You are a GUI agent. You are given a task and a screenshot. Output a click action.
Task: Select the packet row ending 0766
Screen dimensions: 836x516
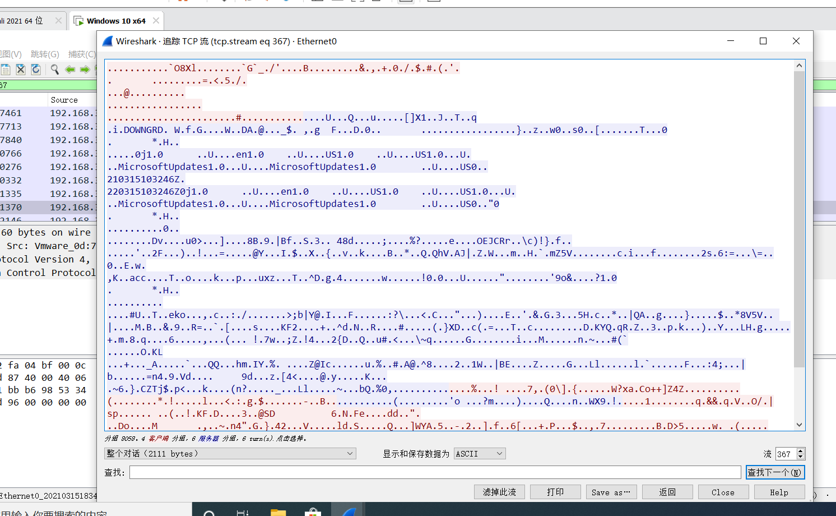click(x=48, y=154)
